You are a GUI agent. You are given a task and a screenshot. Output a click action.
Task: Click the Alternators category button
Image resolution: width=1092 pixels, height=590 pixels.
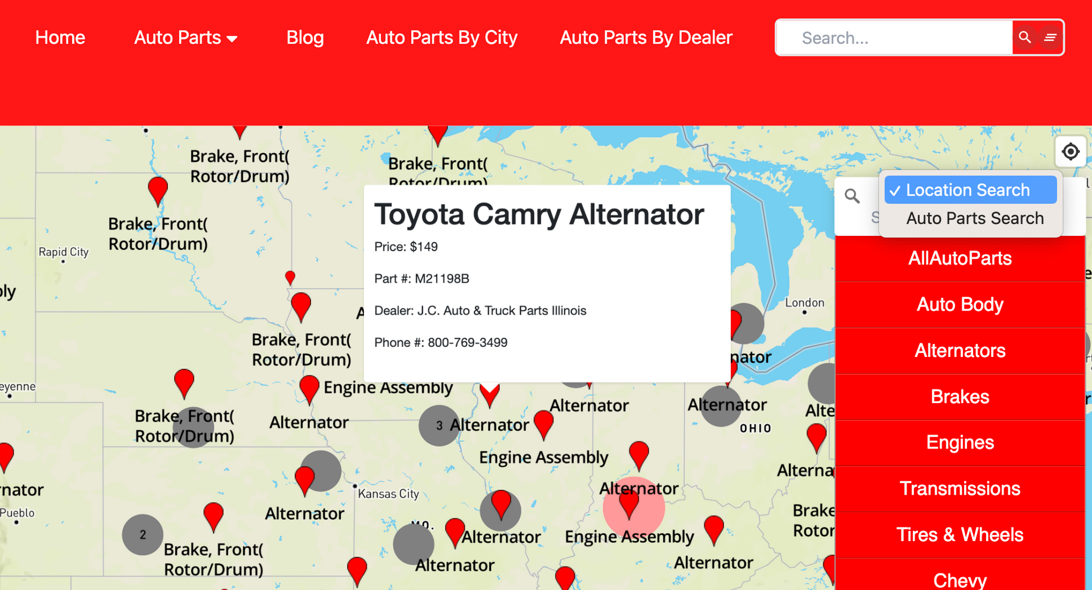tap(960, 351)
